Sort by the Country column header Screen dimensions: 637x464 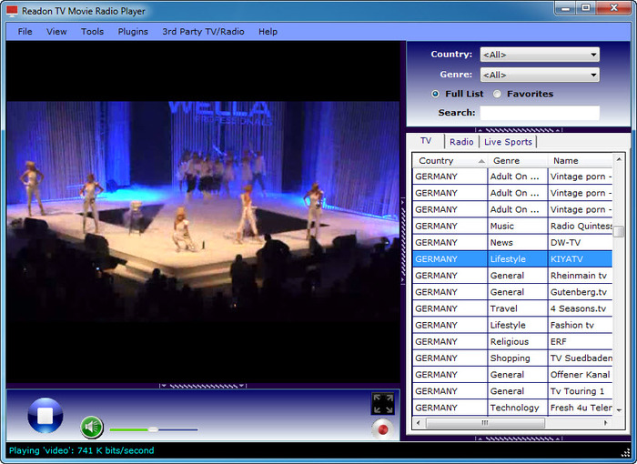pos(450,160)
